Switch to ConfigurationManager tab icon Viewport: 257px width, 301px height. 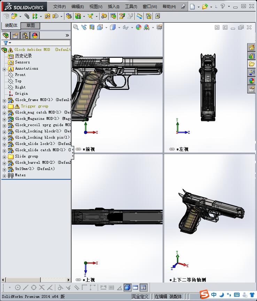pos(25,36)
